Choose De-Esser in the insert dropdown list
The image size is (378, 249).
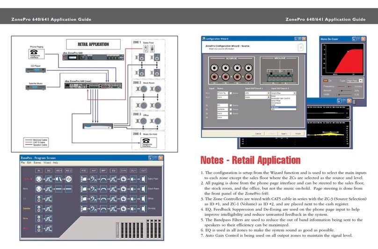283,107
